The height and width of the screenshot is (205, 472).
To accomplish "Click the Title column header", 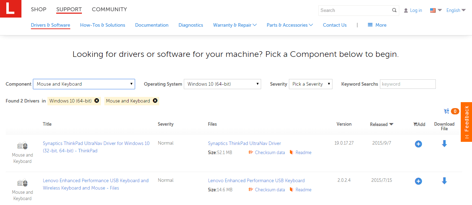I will [x=47, y=124].
